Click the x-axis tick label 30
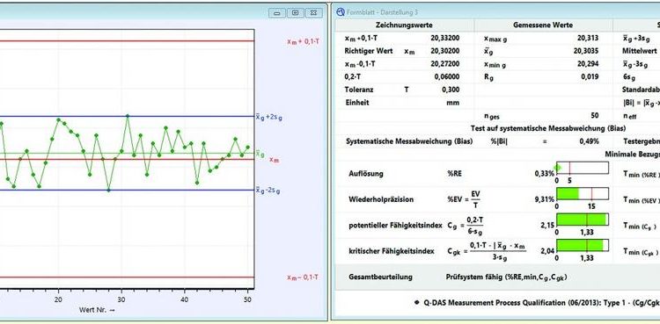 (121, 299)
